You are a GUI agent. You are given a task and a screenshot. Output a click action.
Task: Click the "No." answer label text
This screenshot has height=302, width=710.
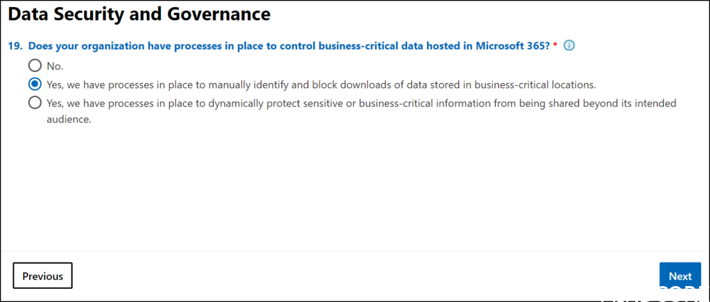point(55,66)
